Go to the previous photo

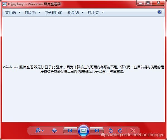tap(70, 130)
